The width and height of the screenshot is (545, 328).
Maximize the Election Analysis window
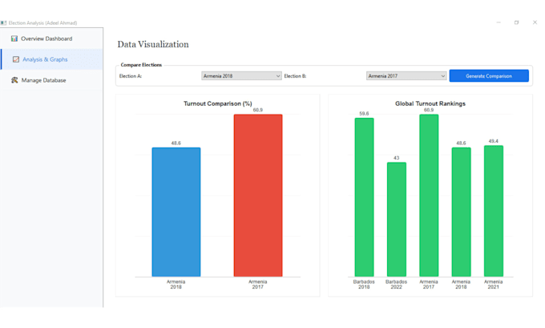[517, 22]
